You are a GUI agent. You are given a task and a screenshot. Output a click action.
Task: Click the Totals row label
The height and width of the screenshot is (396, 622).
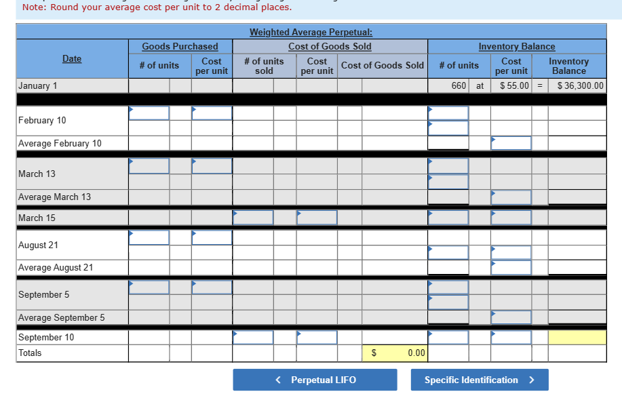coord(30,353)
